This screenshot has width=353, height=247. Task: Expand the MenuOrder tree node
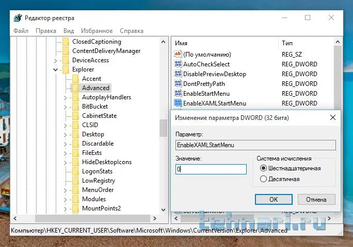click(66, 190)
